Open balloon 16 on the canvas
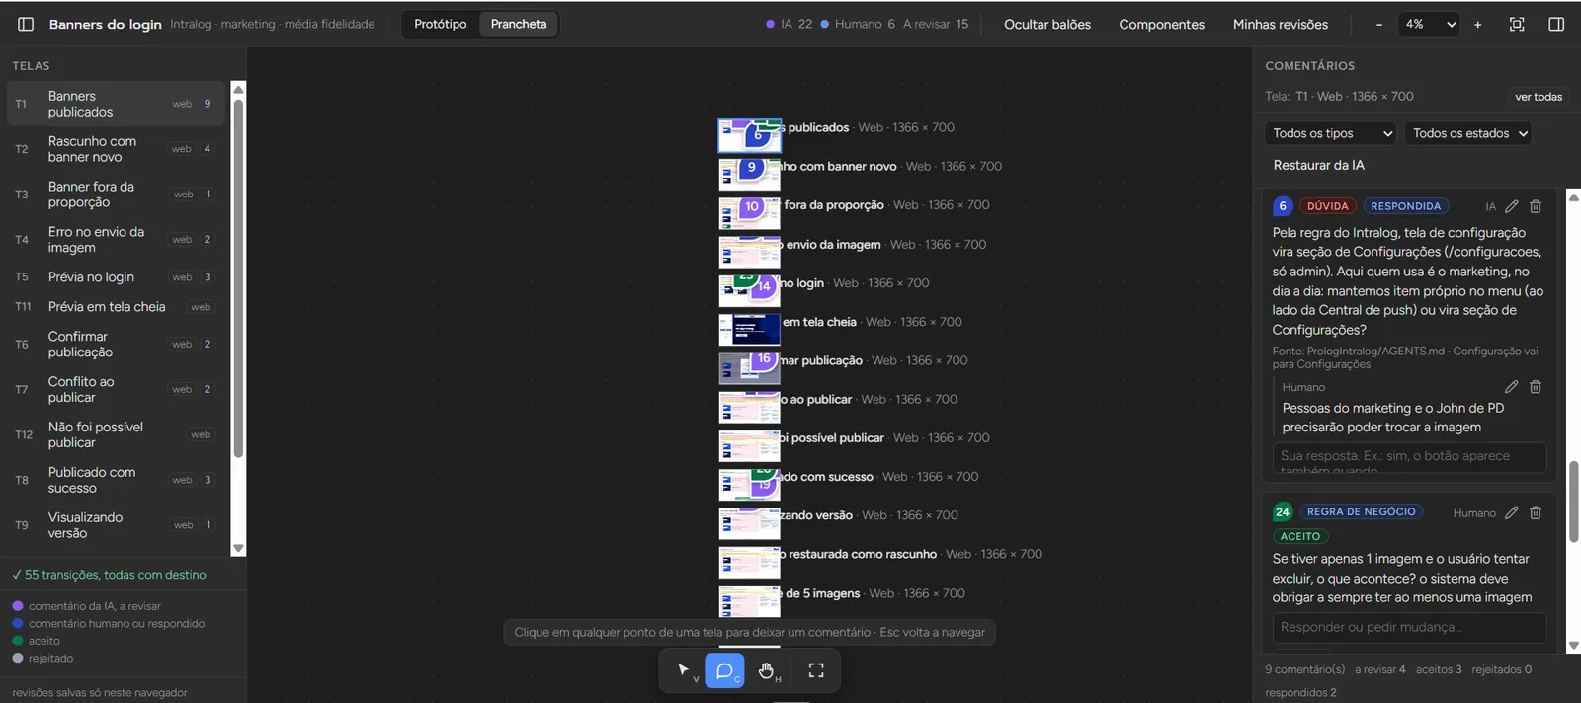The width and height of the screenshot is (1581, 703). pos(764,359)
